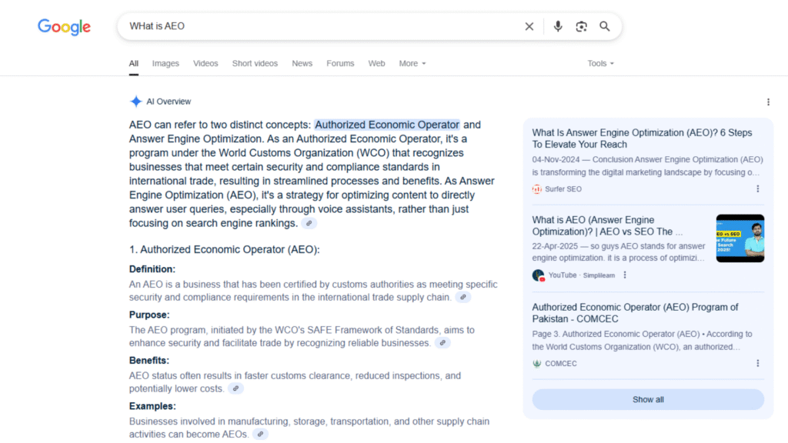
Task: Open the Videos tab
Action: [205, 64]
